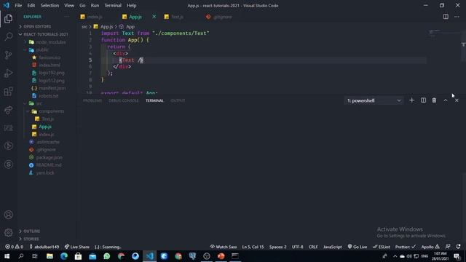Click the errors and warnings status item
Image resolution: width=466 pixels, height=262 pixels.
[x=14, y=247]
